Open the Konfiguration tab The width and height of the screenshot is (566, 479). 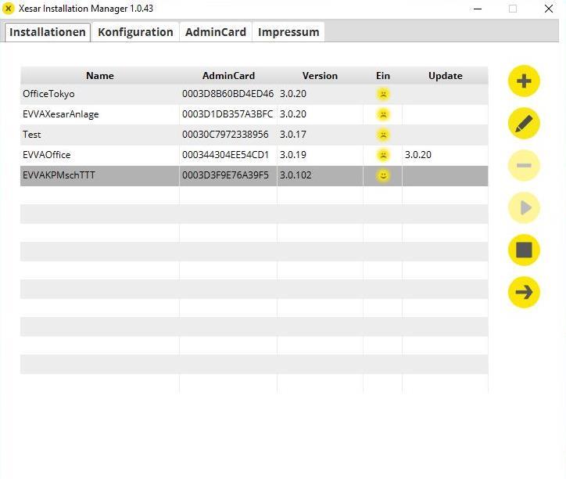pyautogui.click(x=135, y=32)
